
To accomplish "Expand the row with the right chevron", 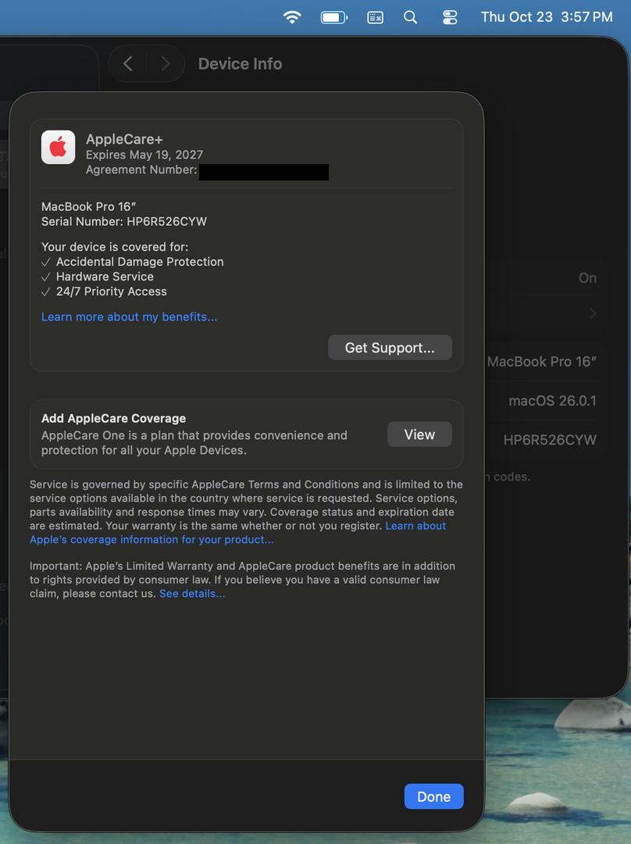I will [x=593, y=313].
